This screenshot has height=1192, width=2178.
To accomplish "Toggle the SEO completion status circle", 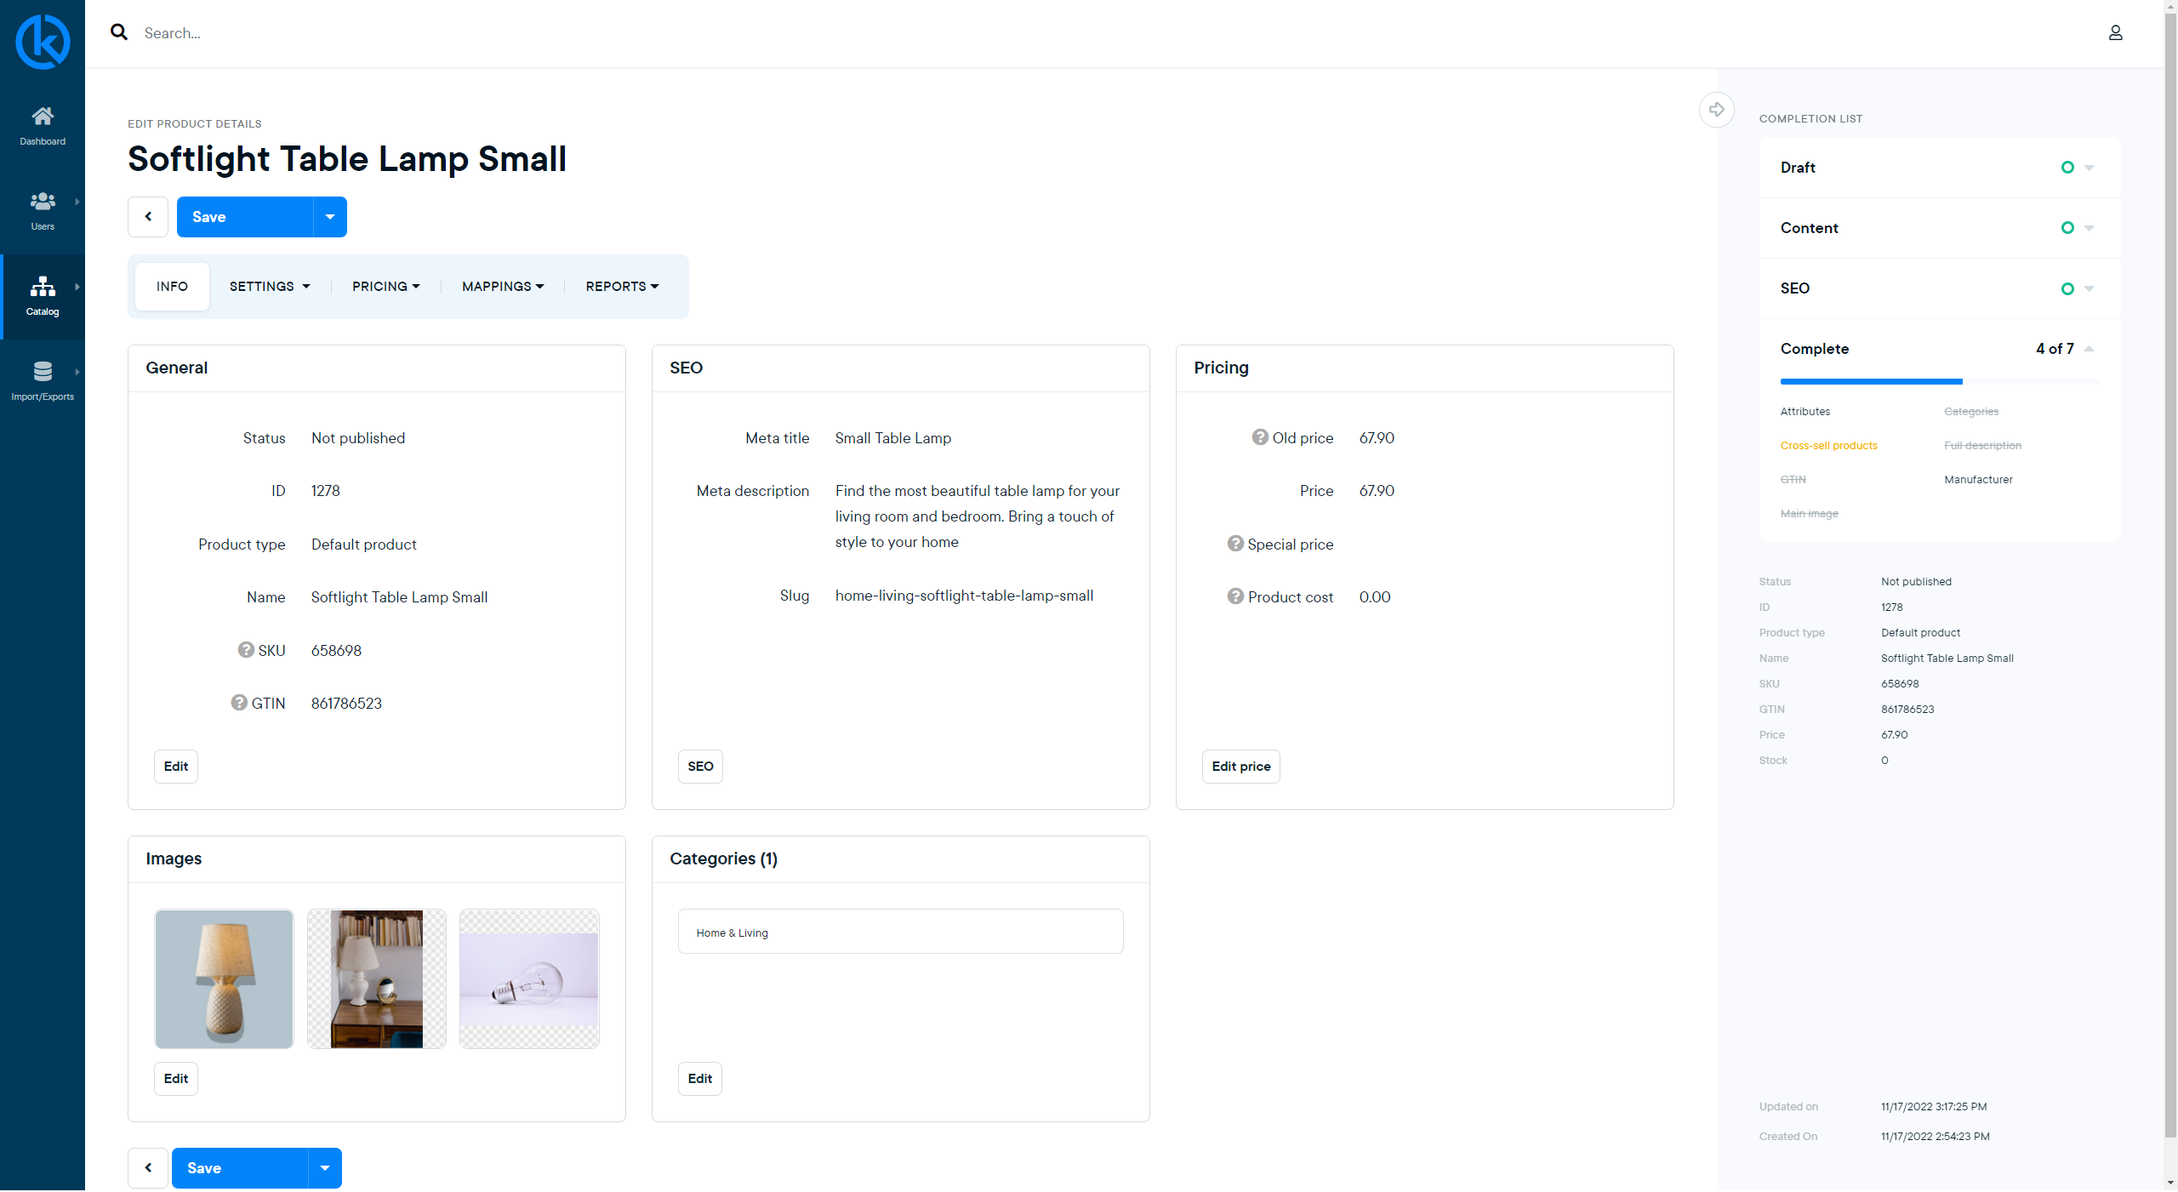I will [x=2067, y=288].
